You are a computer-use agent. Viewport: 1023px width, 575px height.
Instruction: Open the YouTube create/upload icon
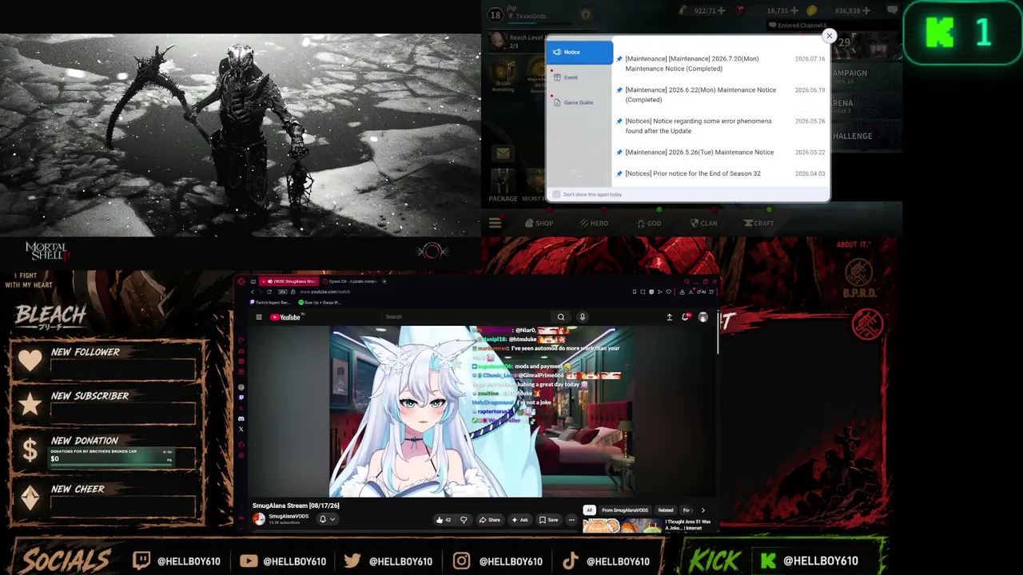[x=670, y=317]
